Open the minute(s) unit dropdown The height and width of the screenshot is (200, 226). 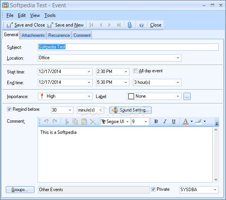coord(101,110)
